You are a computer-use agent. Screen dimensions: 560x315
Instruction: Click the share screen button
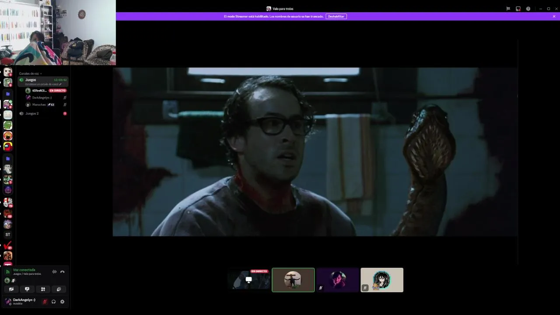27,289
